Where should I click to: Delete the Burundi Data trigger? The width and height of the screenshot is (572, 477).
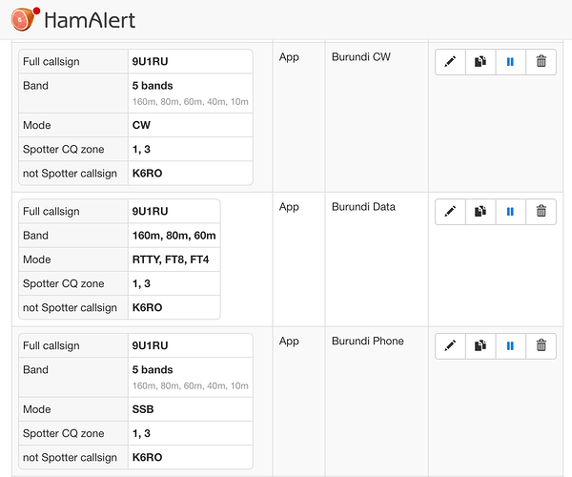(541, 212)
